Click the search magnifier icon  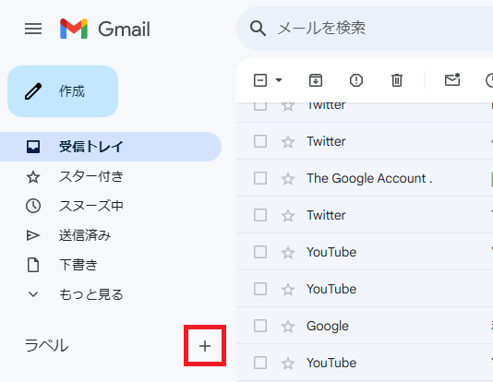(x=258, y=29)
